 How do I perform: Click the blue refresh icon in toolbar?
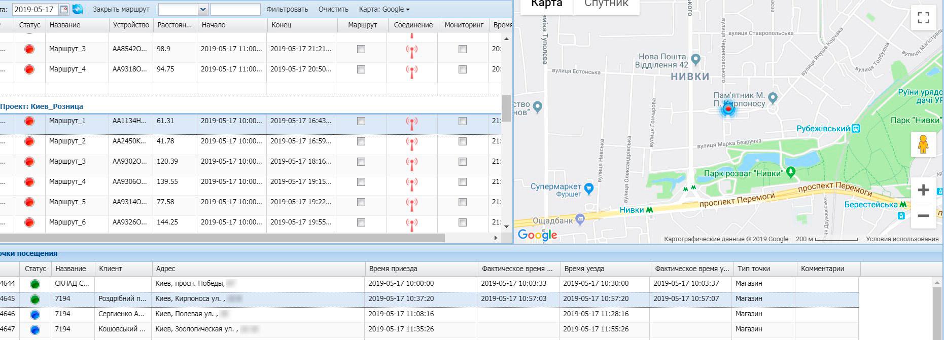77,9
